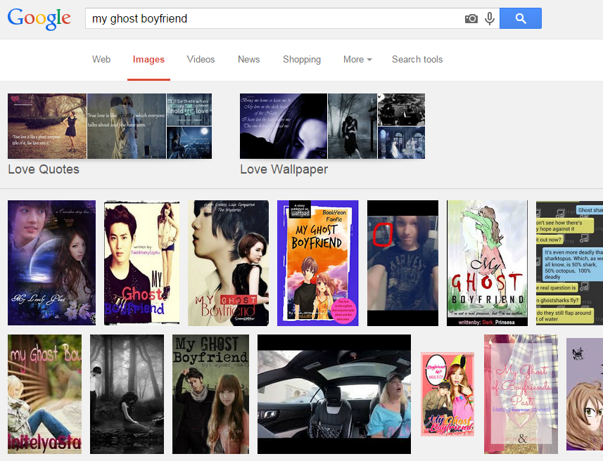Open the red and blue 'My Ghost Boyfriend' cover
The height and width of the screenshot is (461, 603).
142,263
